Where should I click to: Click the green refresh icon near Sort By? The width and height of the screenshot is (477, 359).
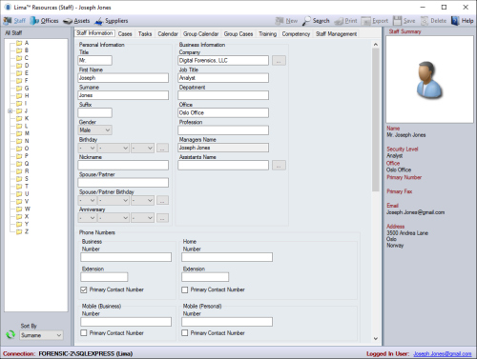click(x=10, y=334)
